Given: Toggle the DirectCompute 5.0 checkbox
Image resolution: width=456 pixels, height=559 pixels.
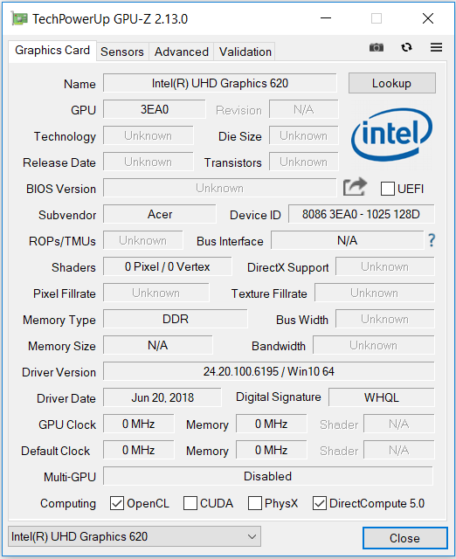Looking at the screenshot, I should tap(320, 503).
